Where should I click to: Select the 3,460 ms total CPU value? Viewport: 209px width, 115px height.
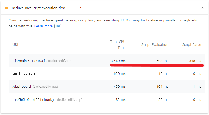(118, 61)
